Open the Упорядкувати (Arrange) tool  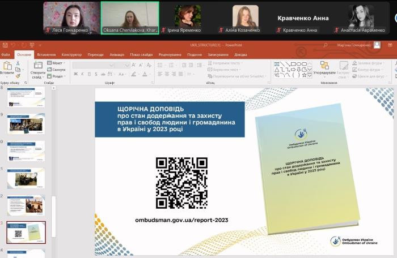(324, 68)
